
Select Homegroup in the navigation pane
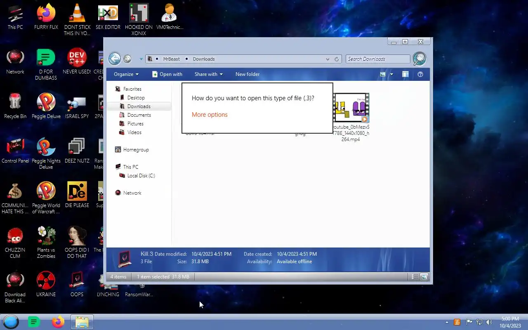click(x=136, y=150)
